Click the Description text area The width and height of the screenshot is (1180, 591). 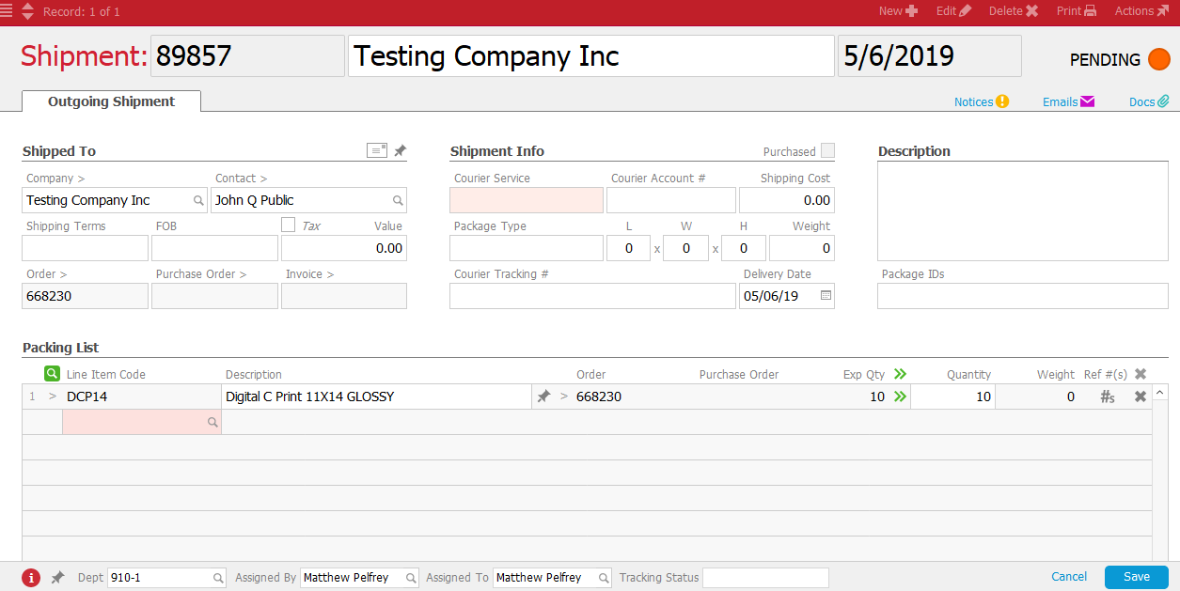coord(1023,211)
